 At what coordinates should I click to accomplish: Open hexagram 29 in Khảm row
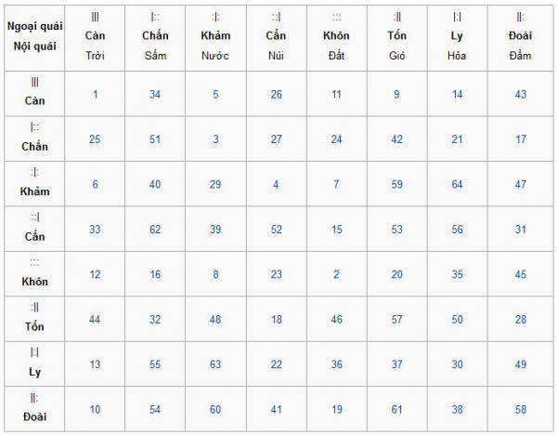coord(215,184)
